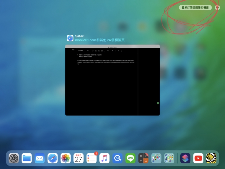Open YouTube from the dock

[198, 158]
